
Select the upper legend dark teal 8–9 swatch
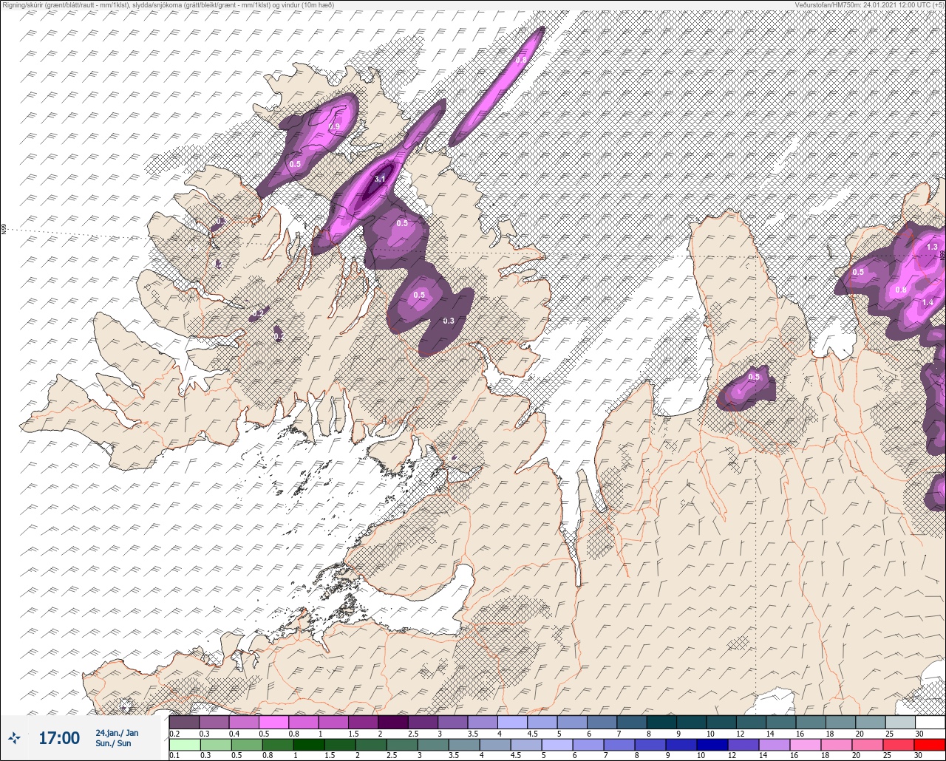click(661, 722)
